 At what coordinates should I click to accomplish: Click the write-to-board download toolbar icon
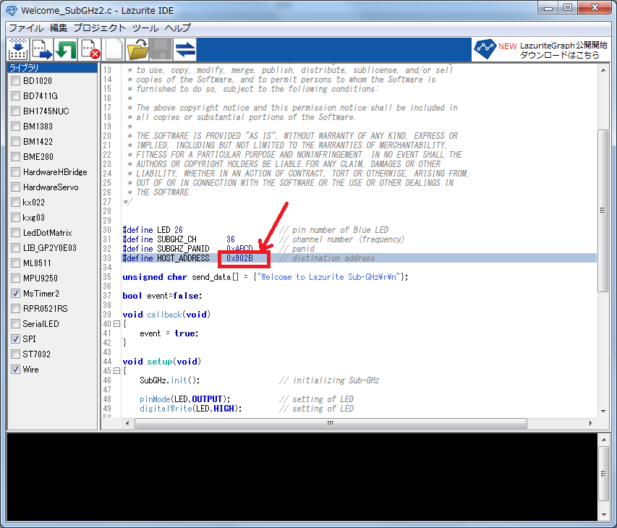17,50
